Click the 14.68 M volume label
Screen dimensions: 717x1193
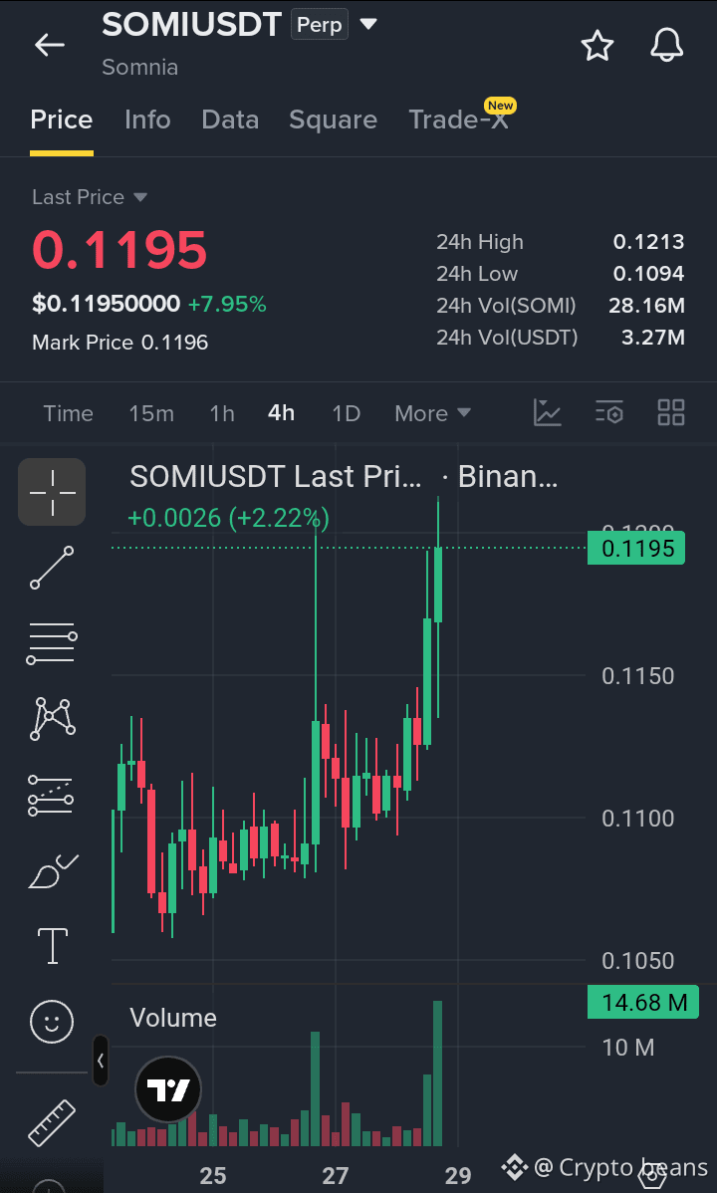pyautogui.click(x=643, y=1002)
